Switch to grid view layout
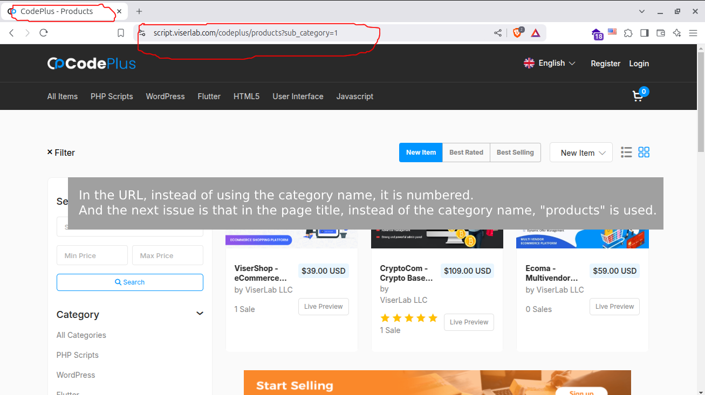 644,153
